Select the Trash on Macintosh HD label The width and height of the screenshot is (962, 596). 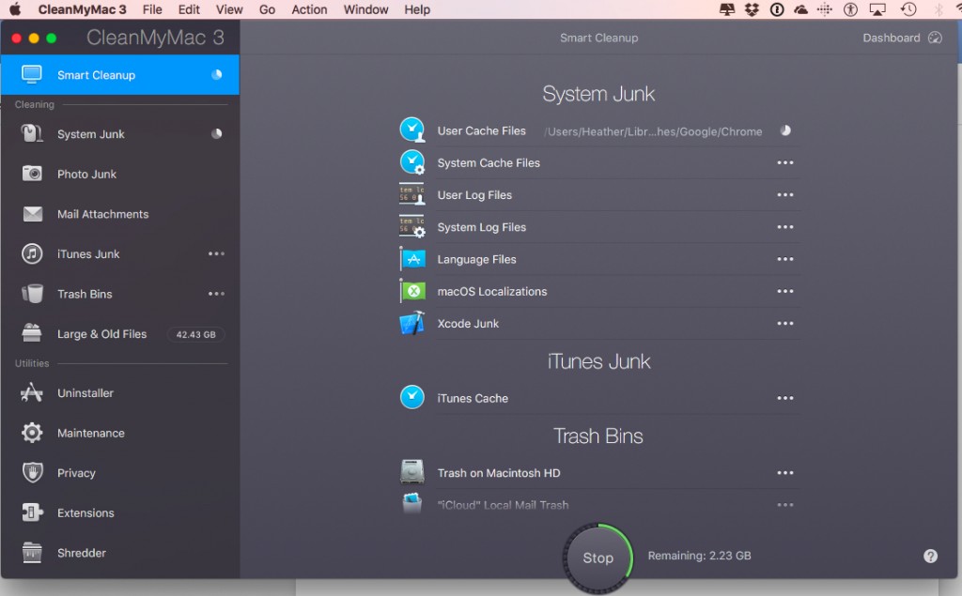pos(499,473)
